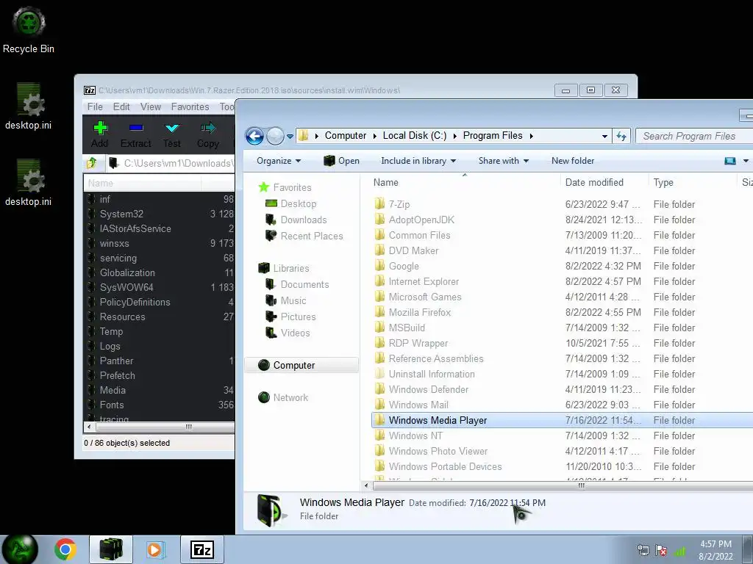
Task: Select the Google folder
Action: (x=404, y=266)
